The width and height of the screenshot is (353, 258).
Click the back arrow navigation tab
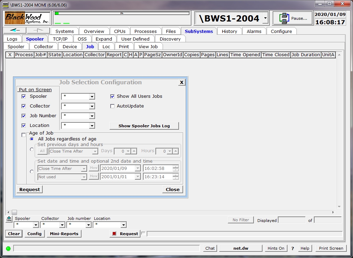[x=15, y=31]
